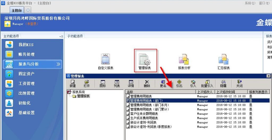The image size is (272, 140).
Task: Switch to 列表 view
Action: tap(117, 84)
